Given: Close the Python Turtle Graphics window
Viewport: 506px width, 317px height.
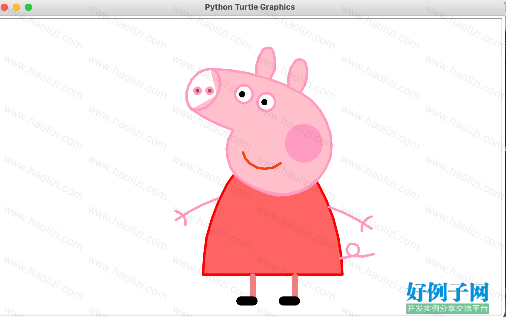Looking at the screenshot, I should (x=4, y=7).
